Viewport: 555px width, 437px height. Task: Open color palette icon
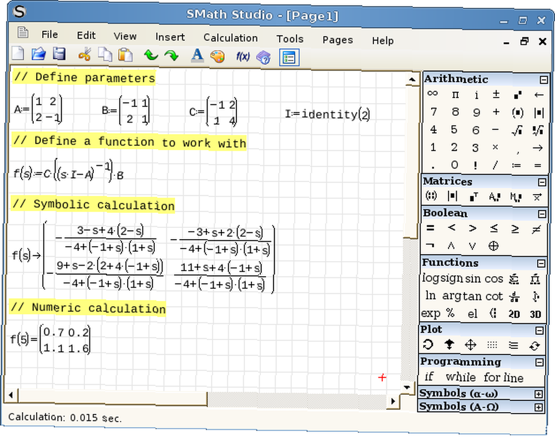click(218, 57)
